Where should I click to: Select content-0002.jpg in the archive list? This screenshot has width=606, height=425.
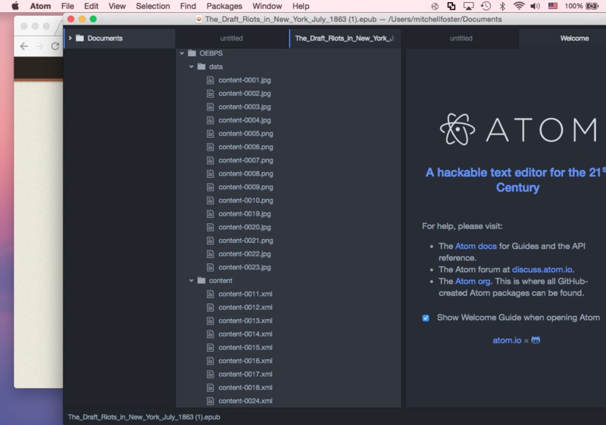coord(245,93)
